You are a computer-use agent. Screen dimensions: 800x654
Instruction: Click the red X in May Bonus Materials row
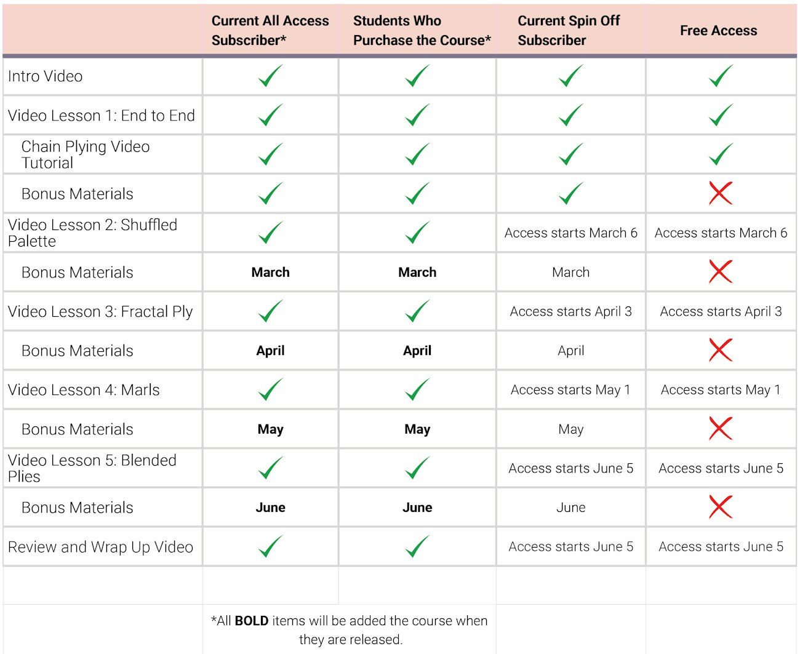click(721, 429)
